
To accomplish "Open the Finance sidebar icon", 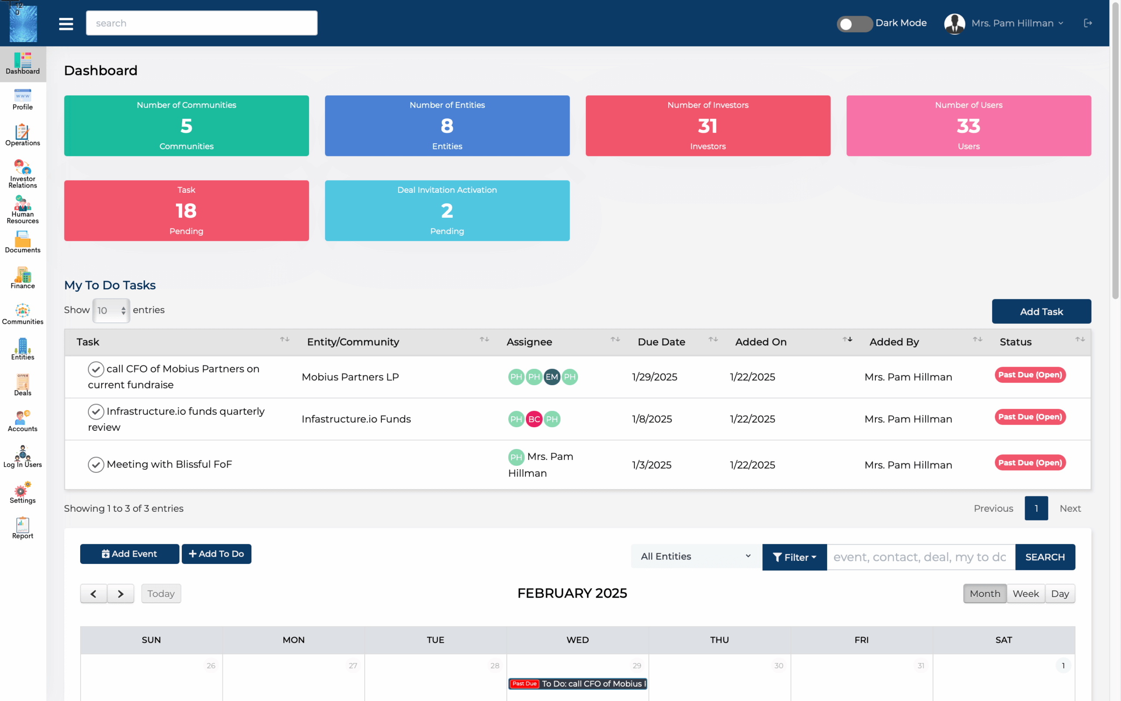I will pos(23,278).
